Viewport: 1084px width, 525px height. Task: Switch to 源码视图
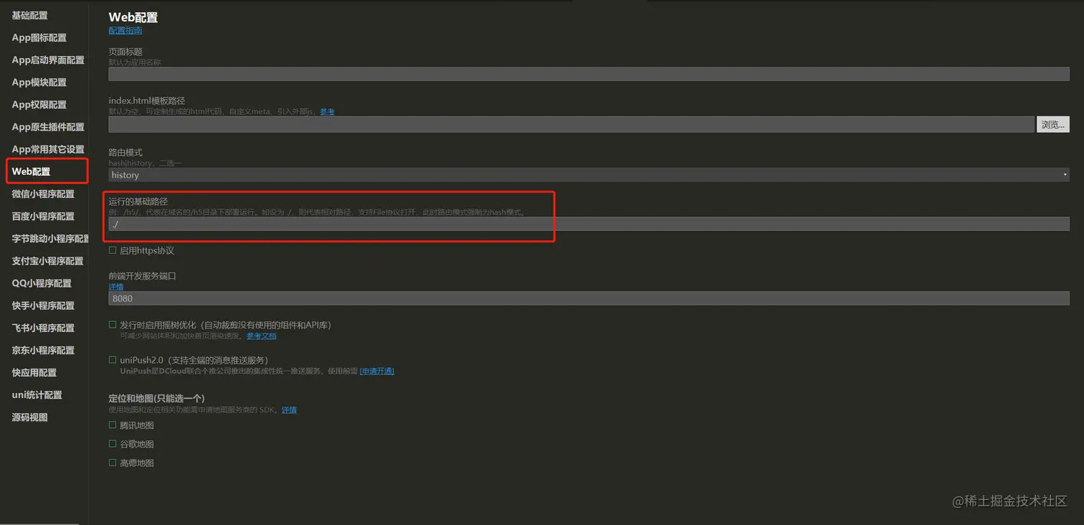[29, 417]
